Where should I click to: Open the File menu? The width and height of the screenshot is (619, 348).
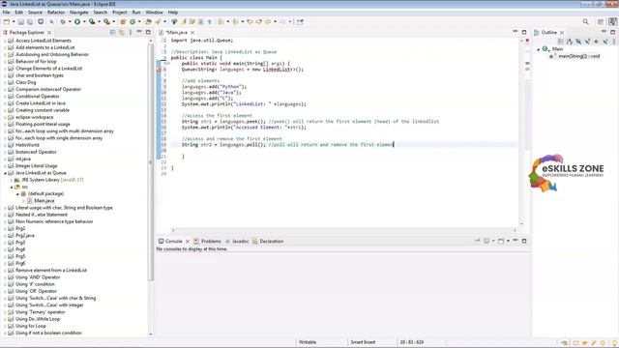pyautogui.click(x=6, y=13)
